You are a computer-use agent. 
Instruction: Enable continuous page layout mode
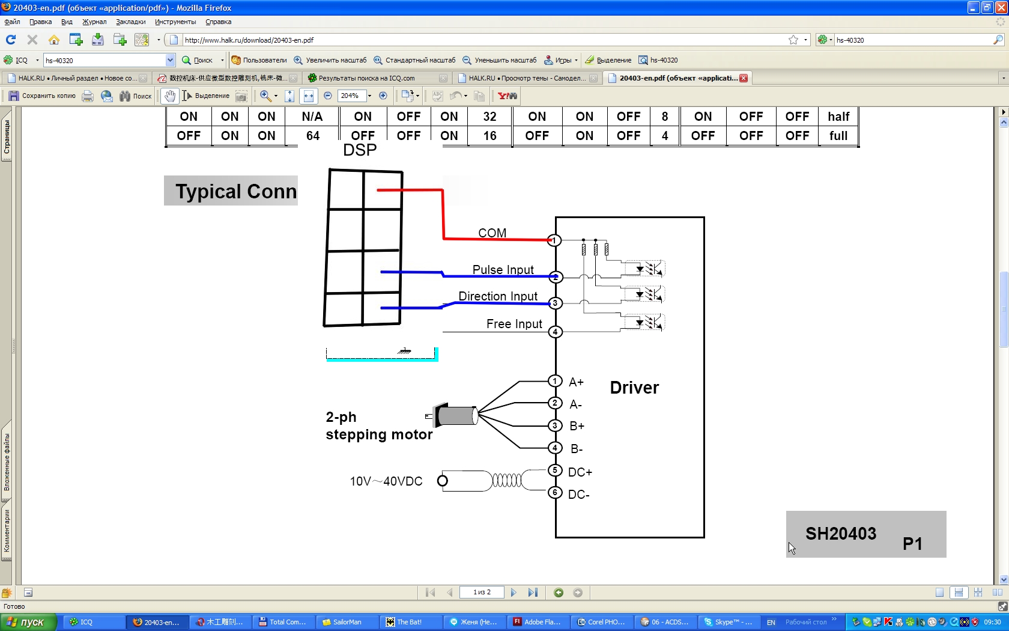[959, 593]
